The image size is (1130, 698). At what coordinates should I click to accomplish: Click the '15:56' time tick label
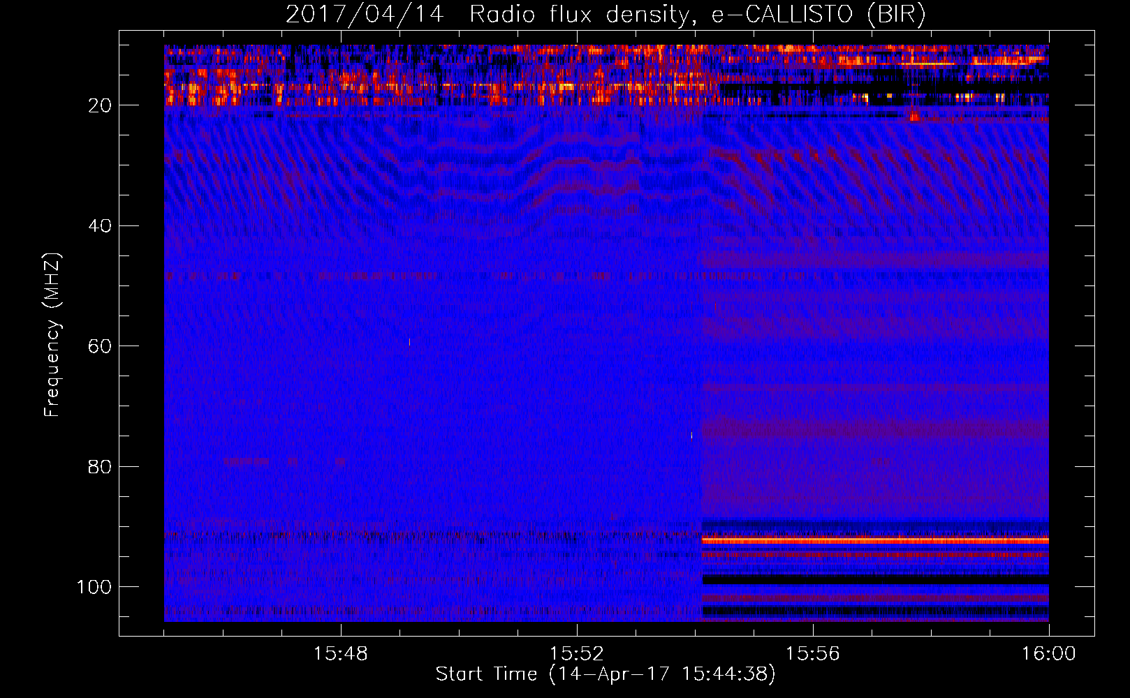pyautogui.click(x=813, y=653)
